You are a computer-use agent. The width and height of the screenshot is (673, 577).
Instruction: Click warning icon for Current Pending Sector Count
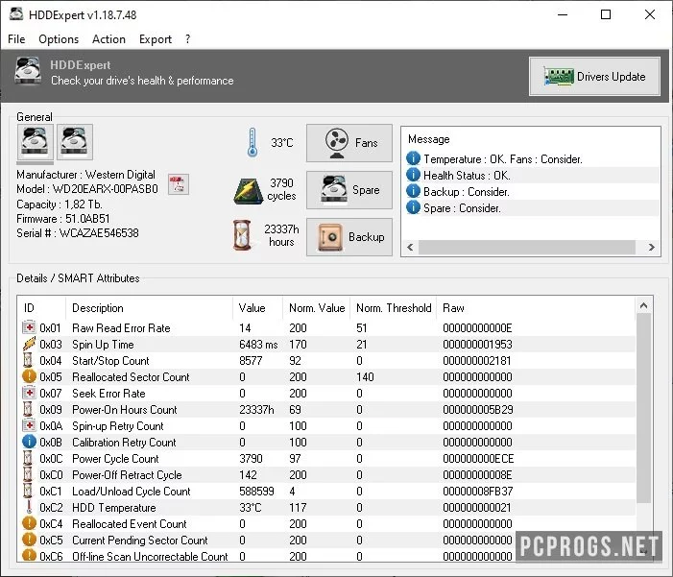tap(29, 540)
